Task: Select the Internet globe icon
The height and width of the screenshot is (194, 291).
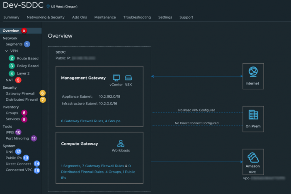Action: pyautogui.click(x=253, y=72)
